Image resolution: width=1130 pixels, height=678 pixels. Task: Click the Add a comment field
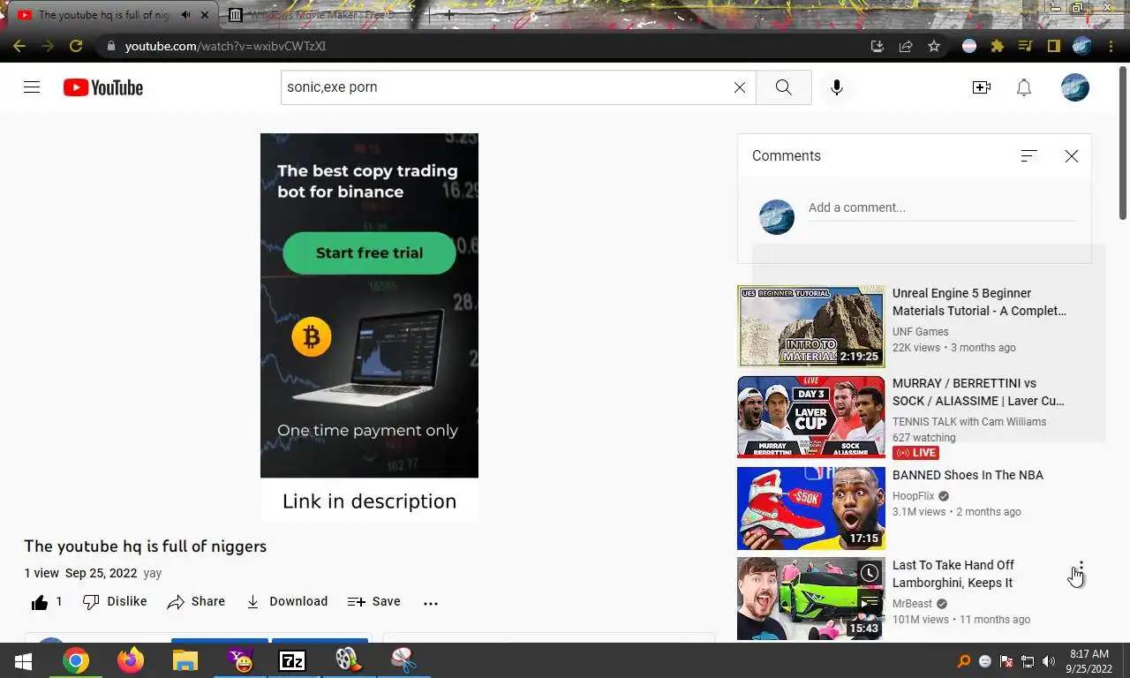tap(943, 207)
